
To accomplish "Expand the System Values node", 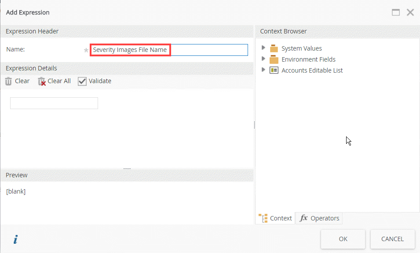I will [263, 48].
